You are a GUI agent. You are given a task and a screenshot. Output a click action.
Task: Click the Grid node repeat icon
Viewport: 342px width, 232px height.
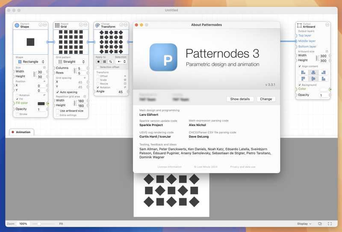pyautogui.click(x=57, y=25)
